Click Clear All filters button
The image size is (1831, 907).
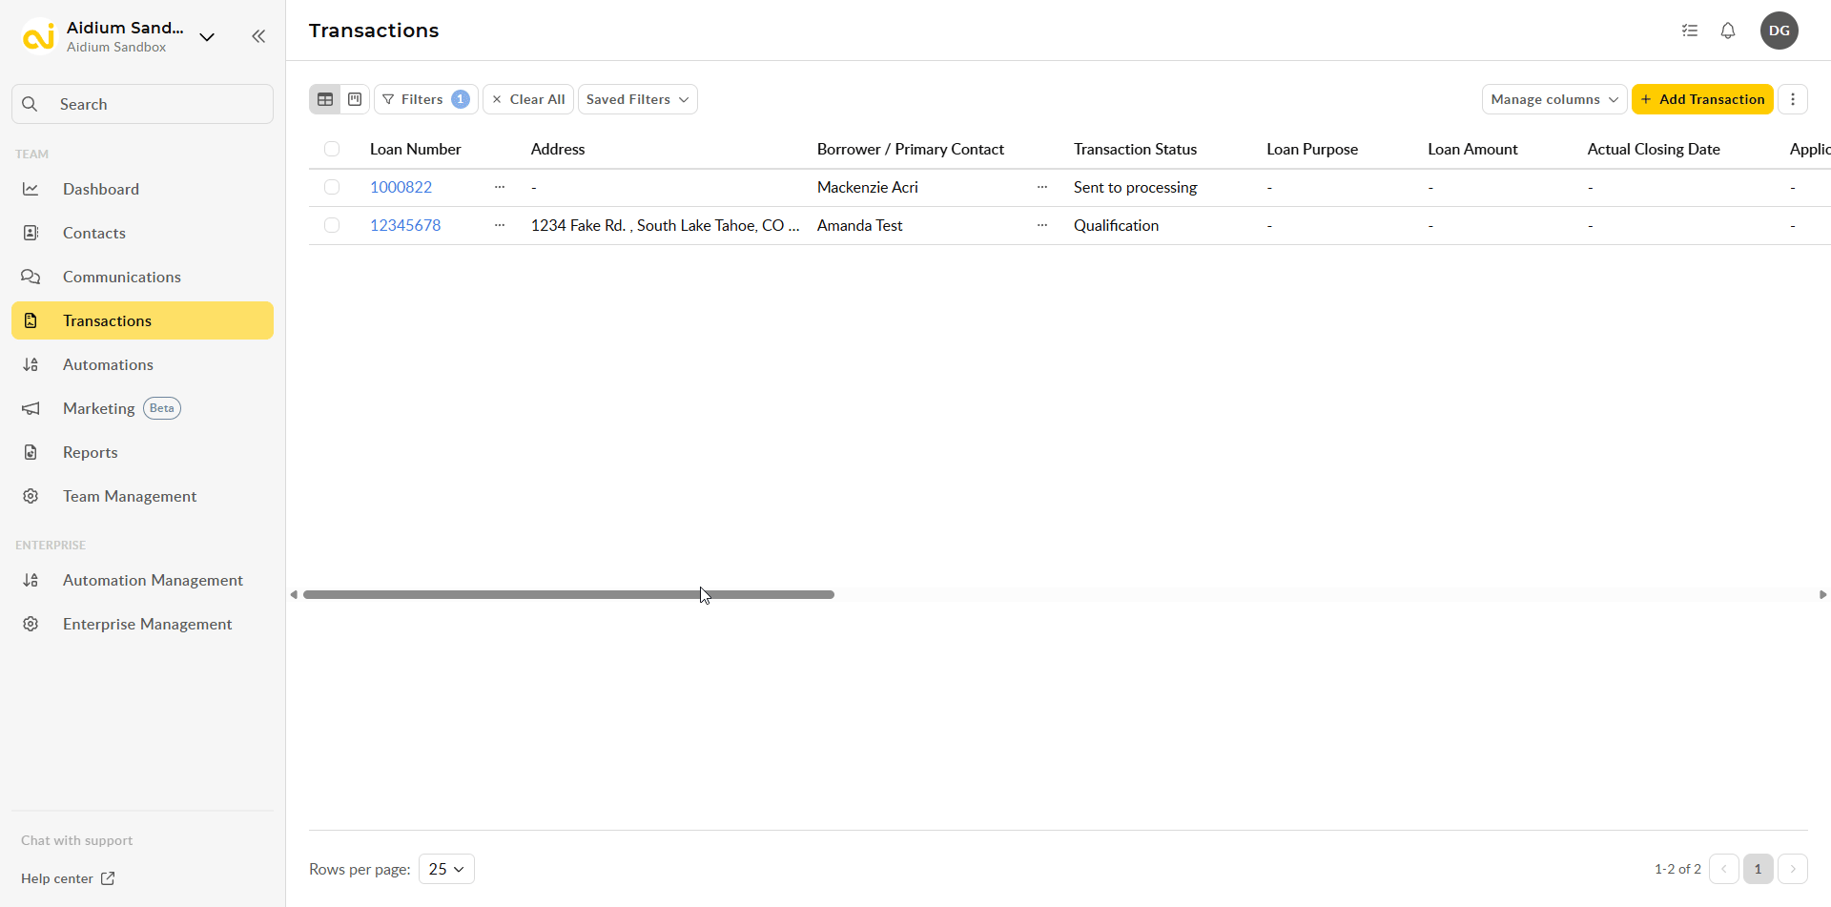[528, 99]
